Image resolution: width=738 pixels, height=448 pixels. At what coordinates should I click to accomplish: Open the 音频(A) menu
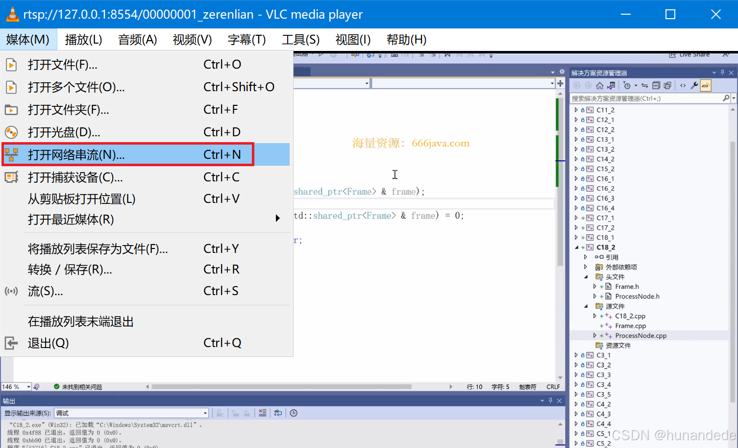[x=138, y=40]
